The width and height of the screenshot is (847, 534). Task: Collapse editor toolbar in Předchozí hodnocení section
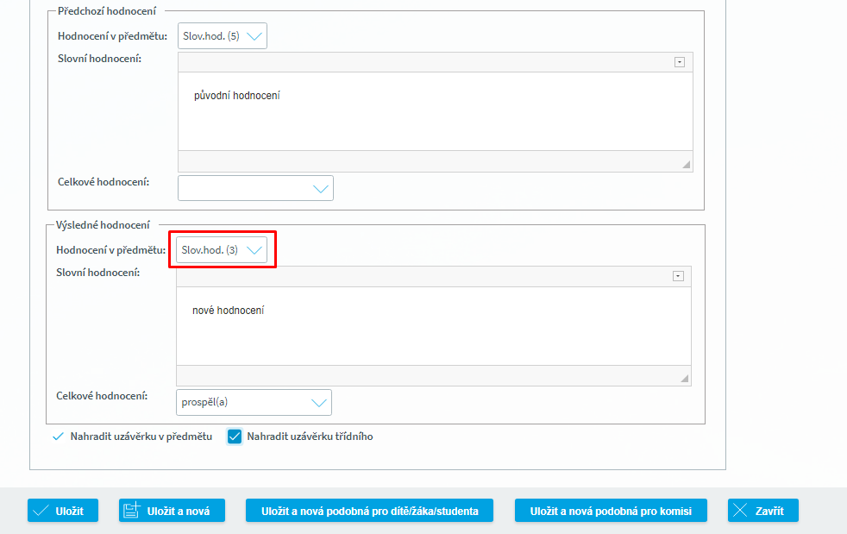pos(679,62)
